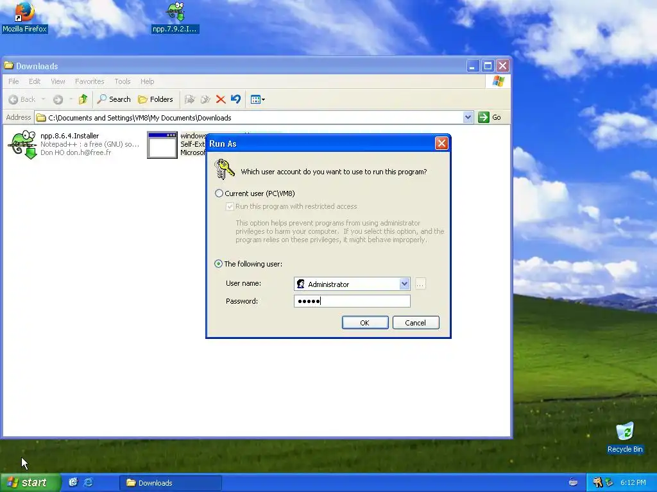Click the tray icon left of notification area
The height and width of the screenshot is (492, 657).
coord(574,482)
